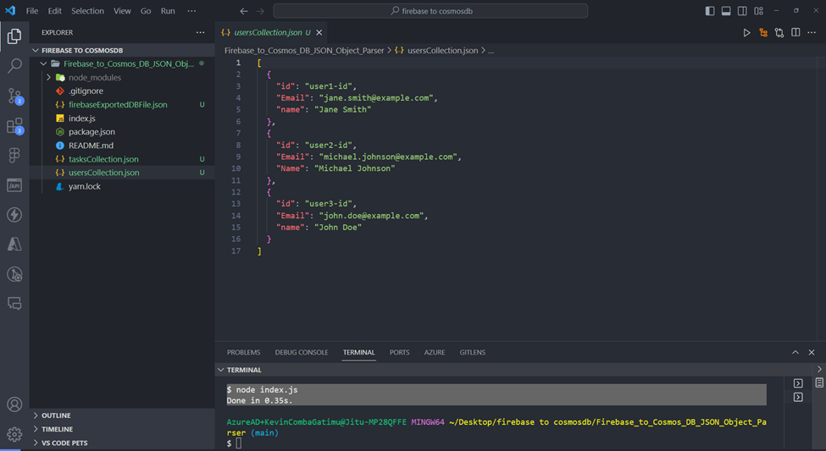This screenshot has height=451, width=826.
Task: Open the Selection menu
Action: tap(87, 11)
